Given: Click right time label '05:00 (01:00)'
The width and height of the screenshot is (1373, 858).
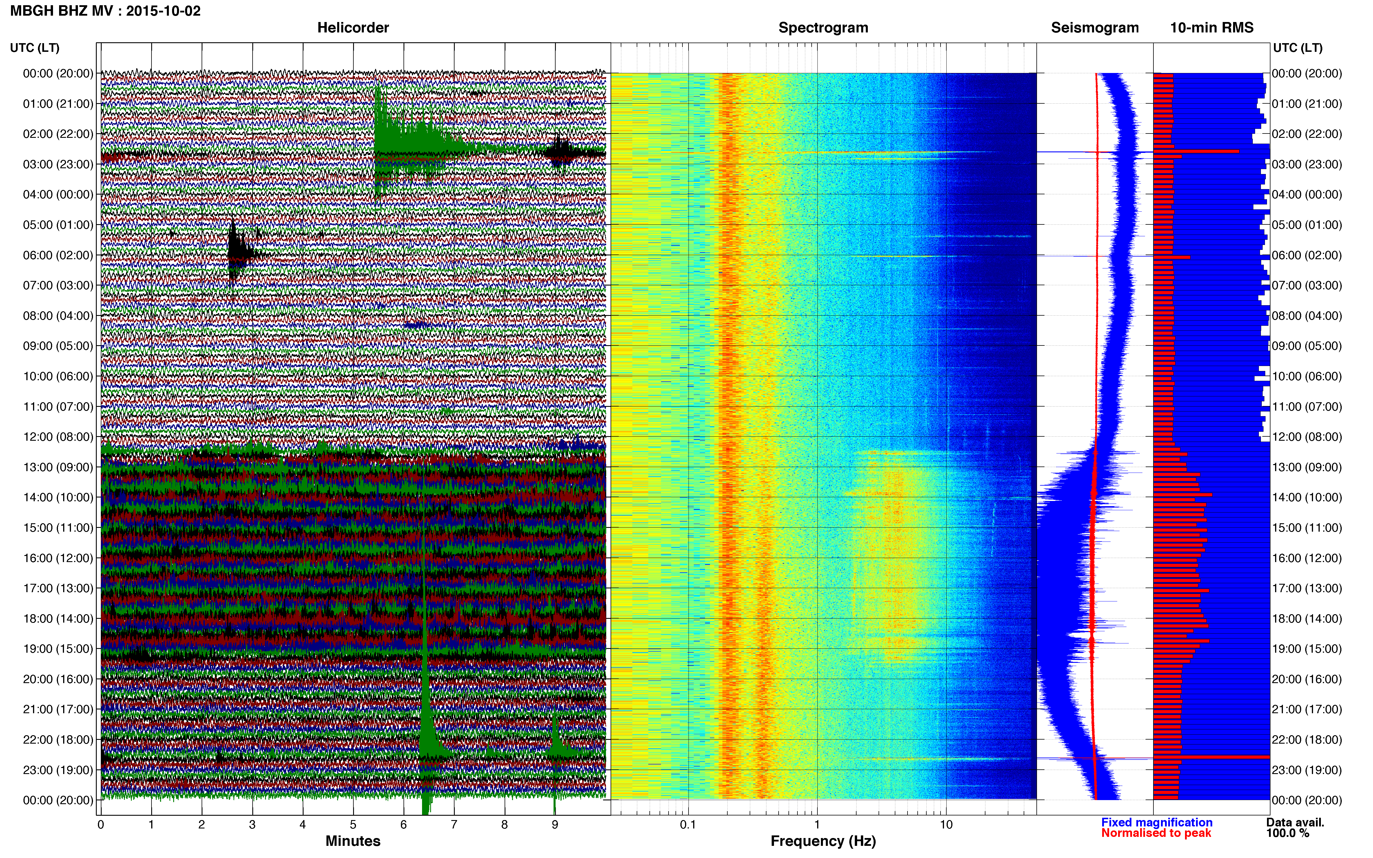Looking at the screenshot, I should (1307, 225).
